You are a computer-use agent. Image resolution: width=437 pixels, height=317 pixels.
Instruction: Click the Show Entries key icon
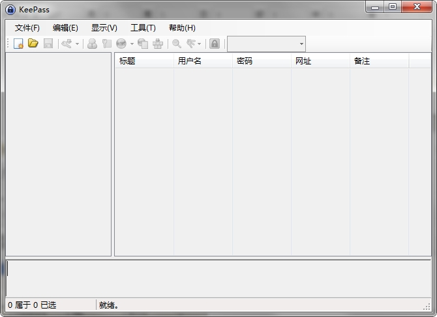tap(191, 44)
